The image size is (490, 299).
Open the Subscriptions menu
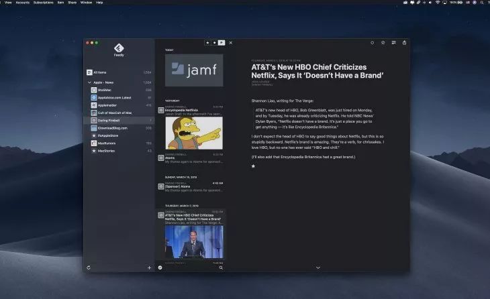tap(44, 2)
